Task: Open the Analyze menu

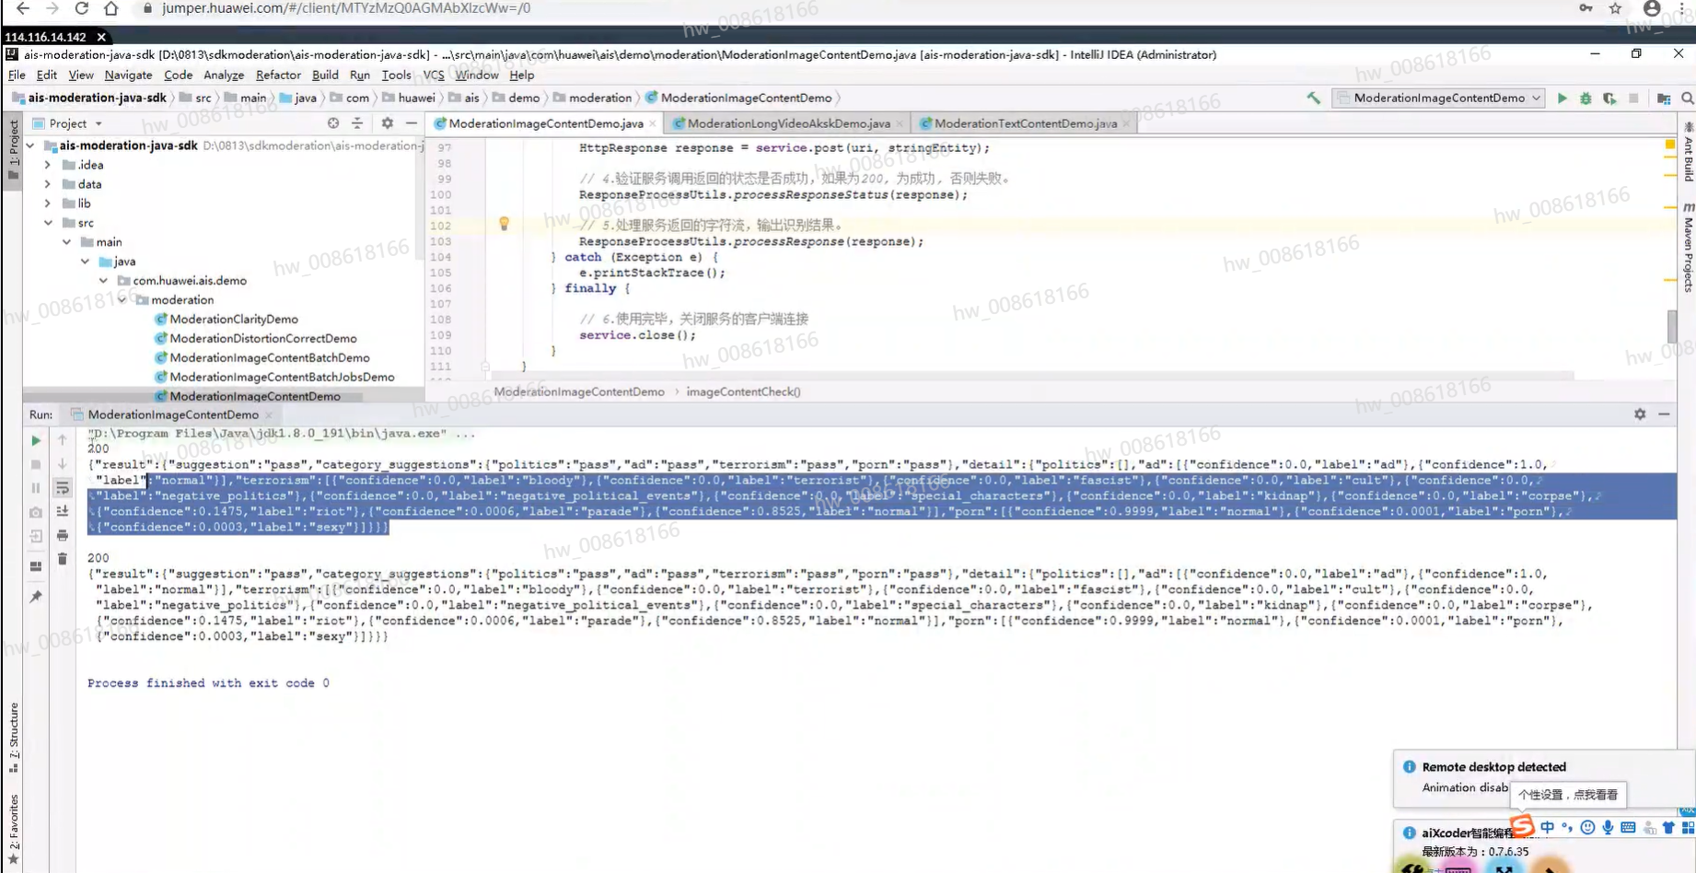Action: (x=224, y=76)
